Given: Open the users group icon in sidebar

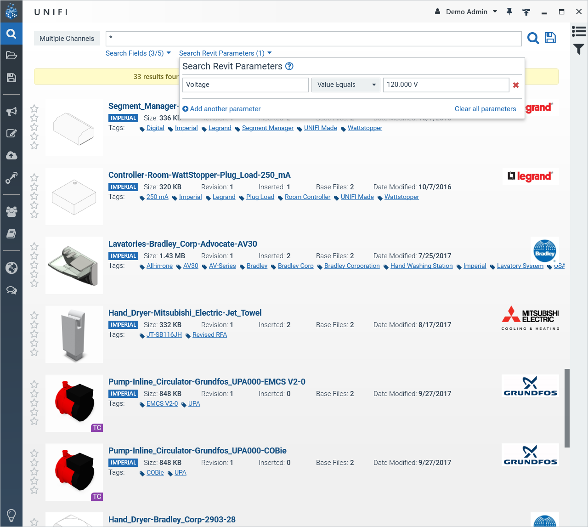Looking at the screenshot, I should [x=11, y=211].
